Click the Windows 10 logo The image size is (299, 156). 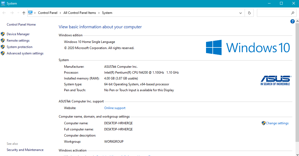(248, 47)
